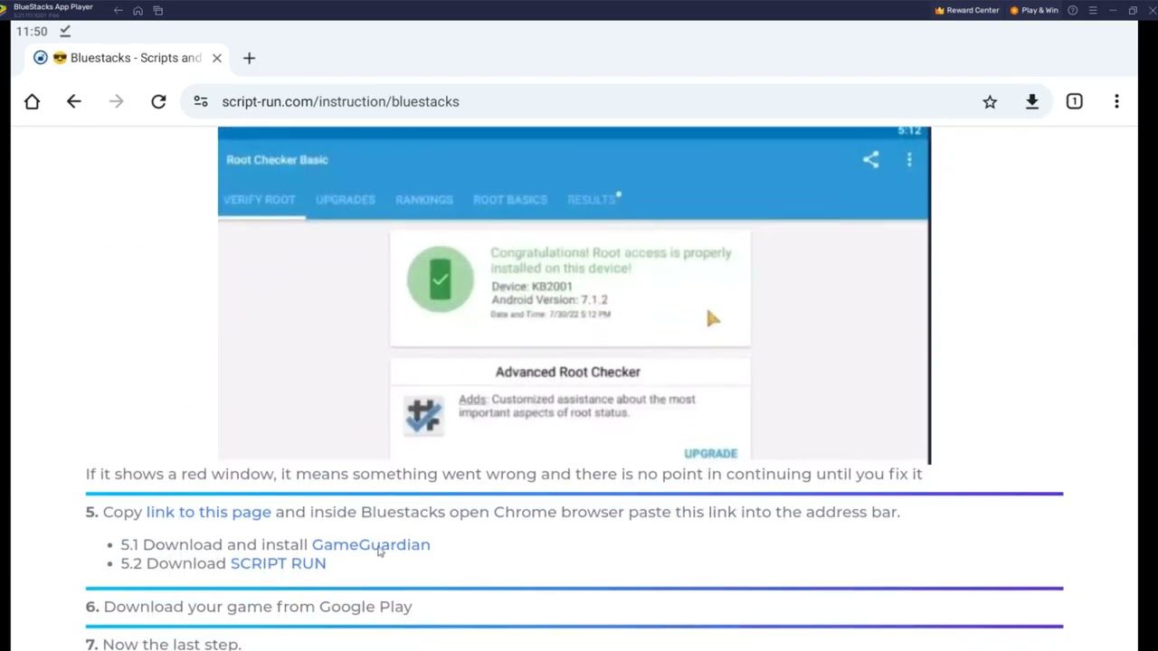Select ROOT BASICS tab in image
This screenshot has height=651, width=1158.
(510, 200)
